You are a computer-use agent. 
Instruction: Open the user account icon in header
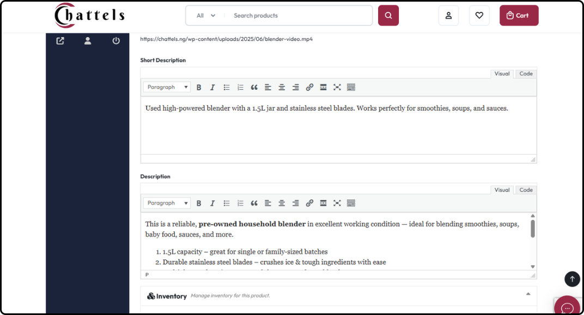(448, 16)
